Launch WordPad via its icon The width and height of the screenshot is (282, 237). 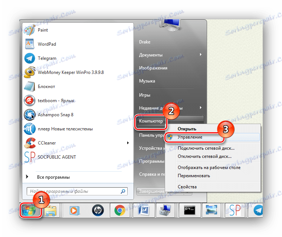pyautogui.click(x=29, y=44)
